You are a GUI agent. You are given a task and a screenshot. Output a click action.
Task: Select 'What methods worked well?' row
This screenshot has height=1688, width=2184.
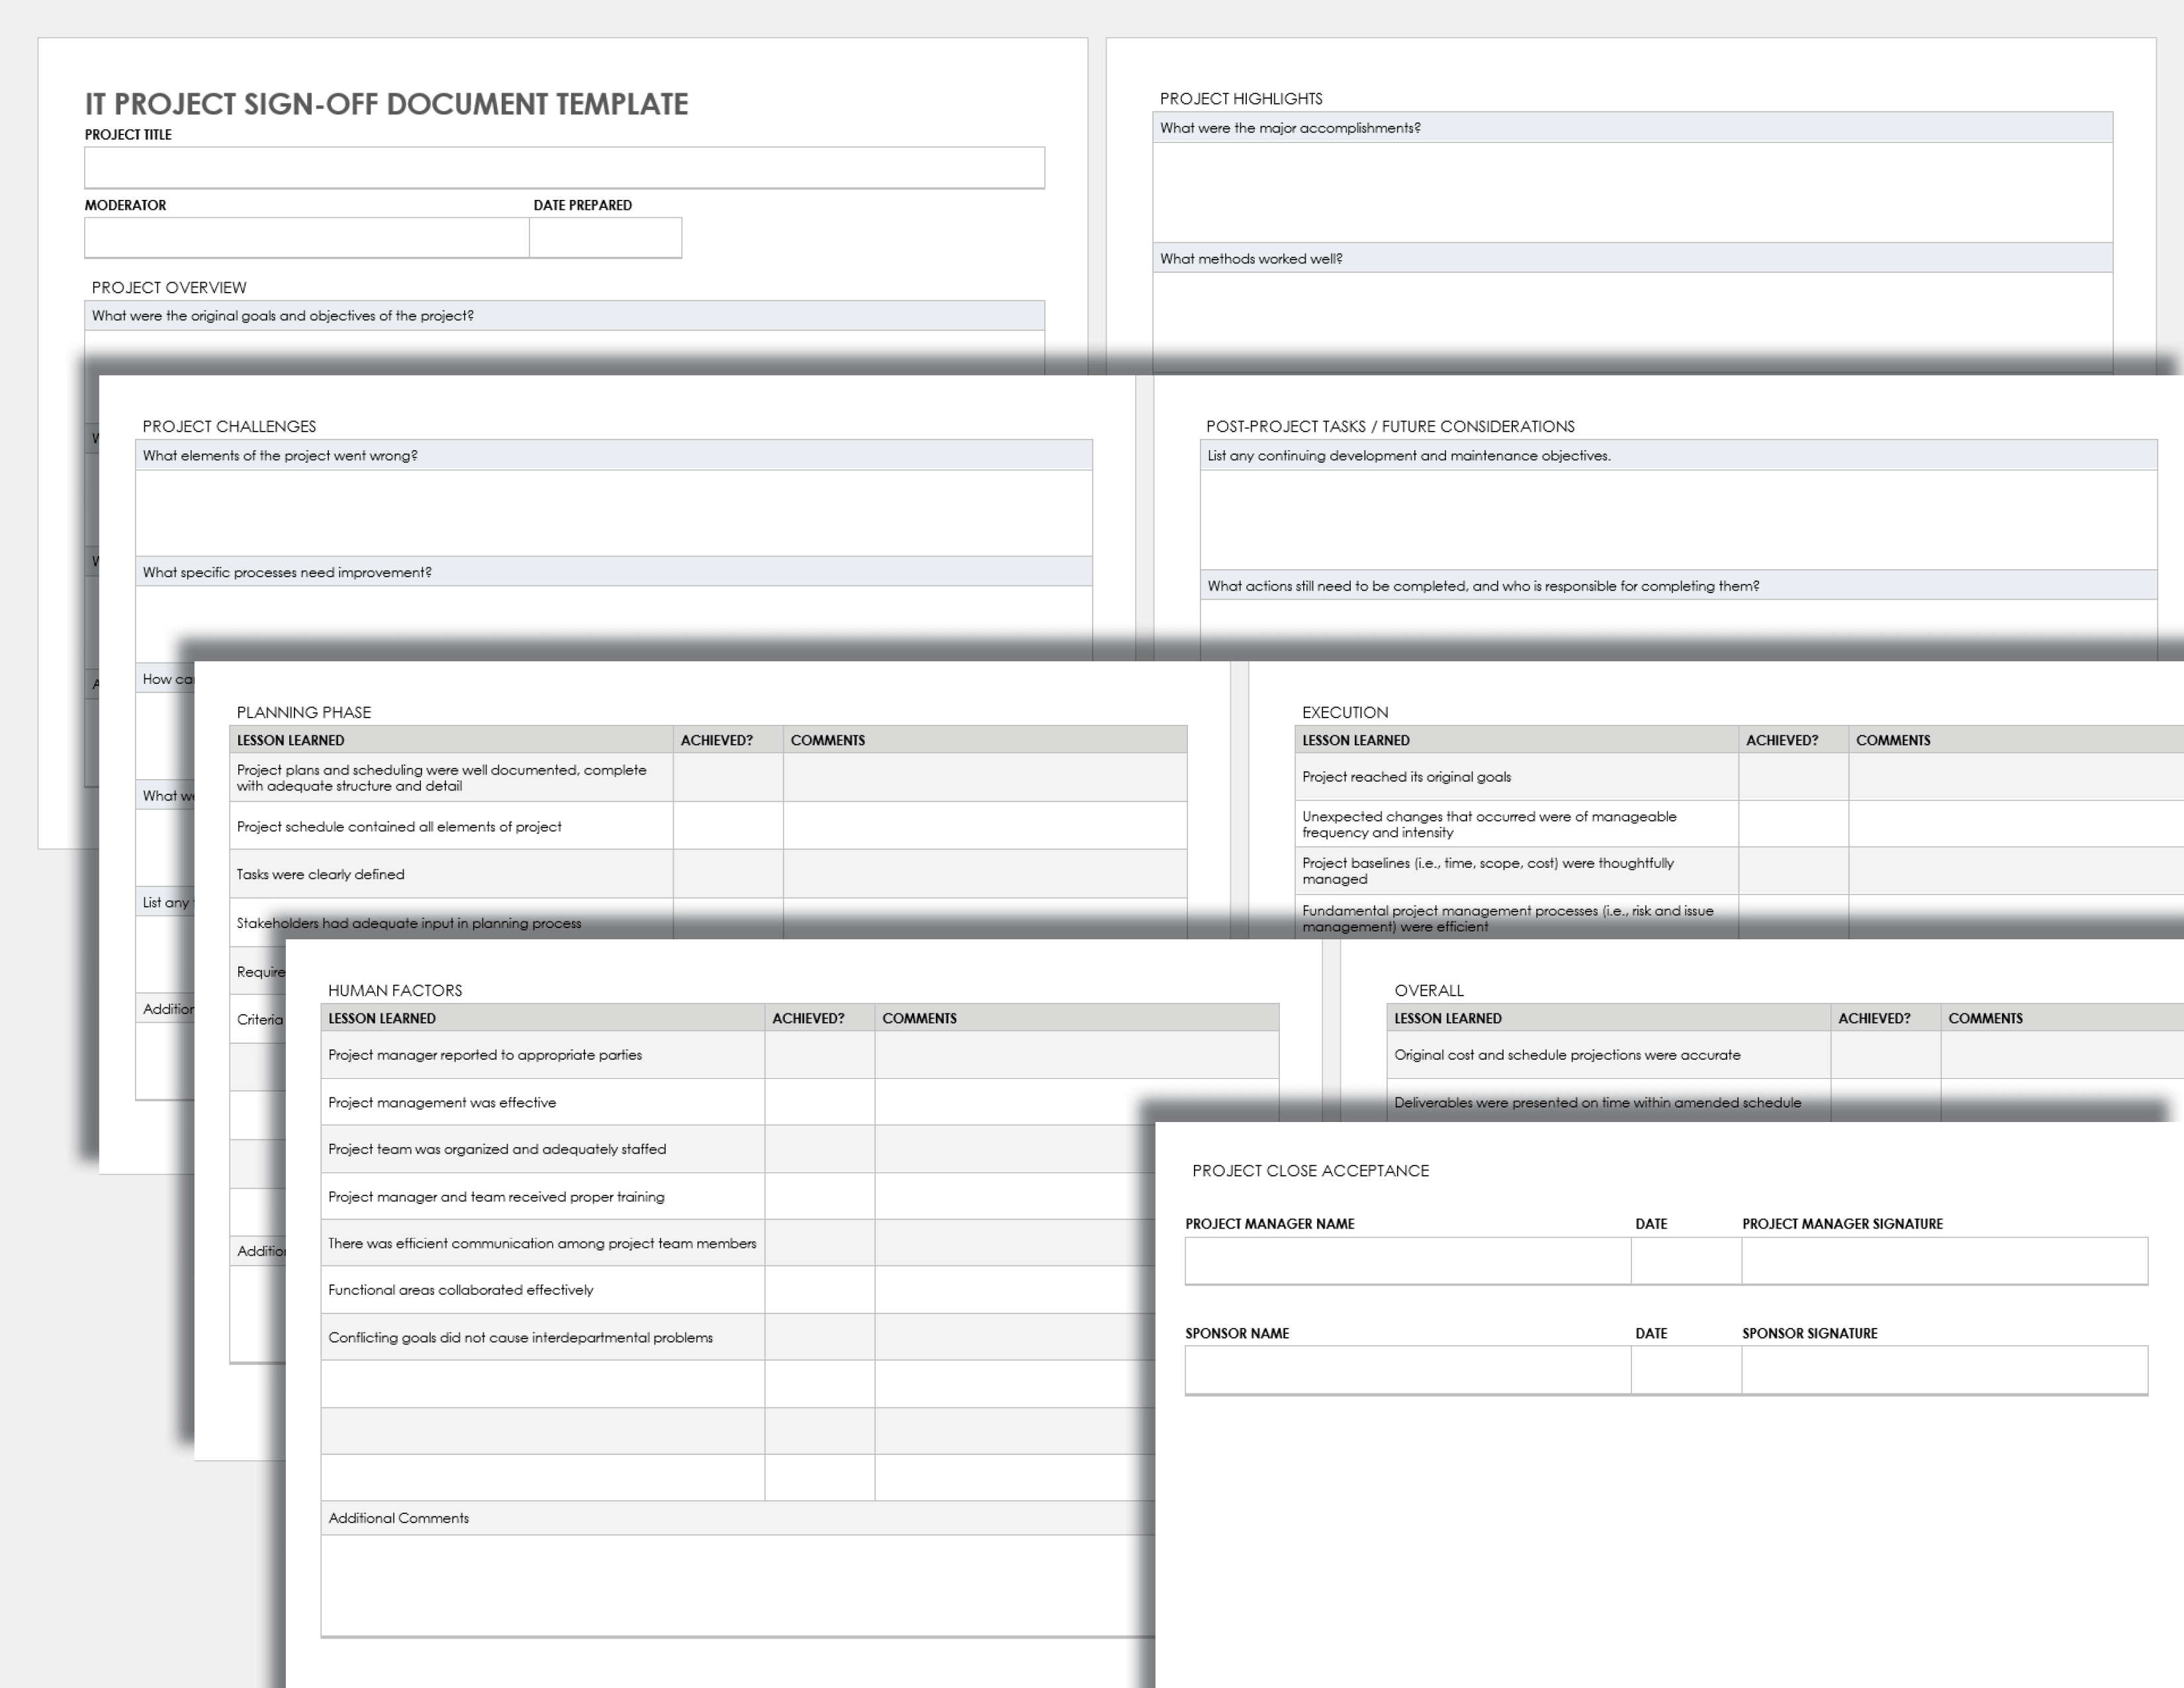tap(1632, 258)
